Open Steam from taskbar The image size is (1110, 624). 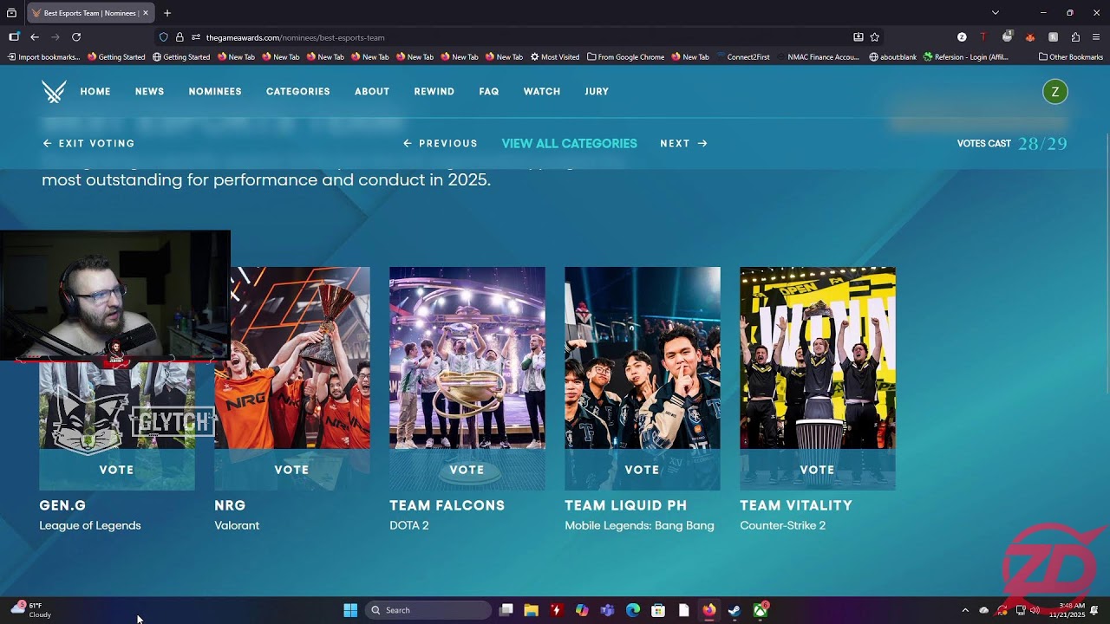735,610
